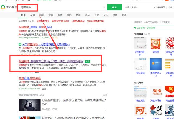Viewport: 174px width, 119px height.
Task: Open the 买 52B website icon
Action: click(156, 110)
